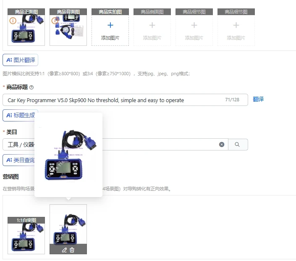Click the Ai 标题生成 button

[x=21, y=115]
